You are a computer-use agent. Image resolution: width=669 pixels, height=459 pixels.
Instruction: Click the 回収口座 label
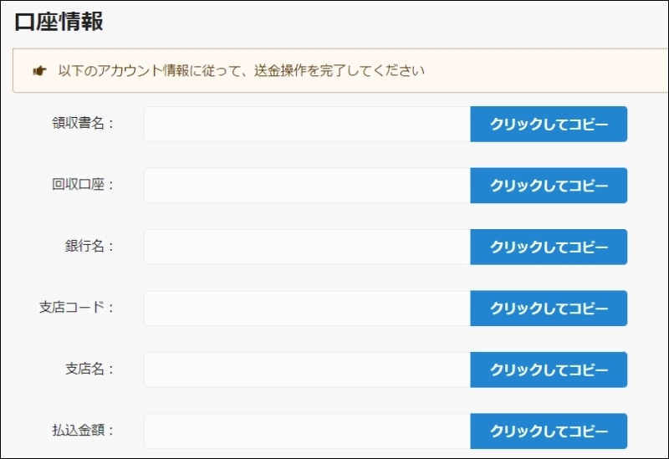[x=82, y=186]
